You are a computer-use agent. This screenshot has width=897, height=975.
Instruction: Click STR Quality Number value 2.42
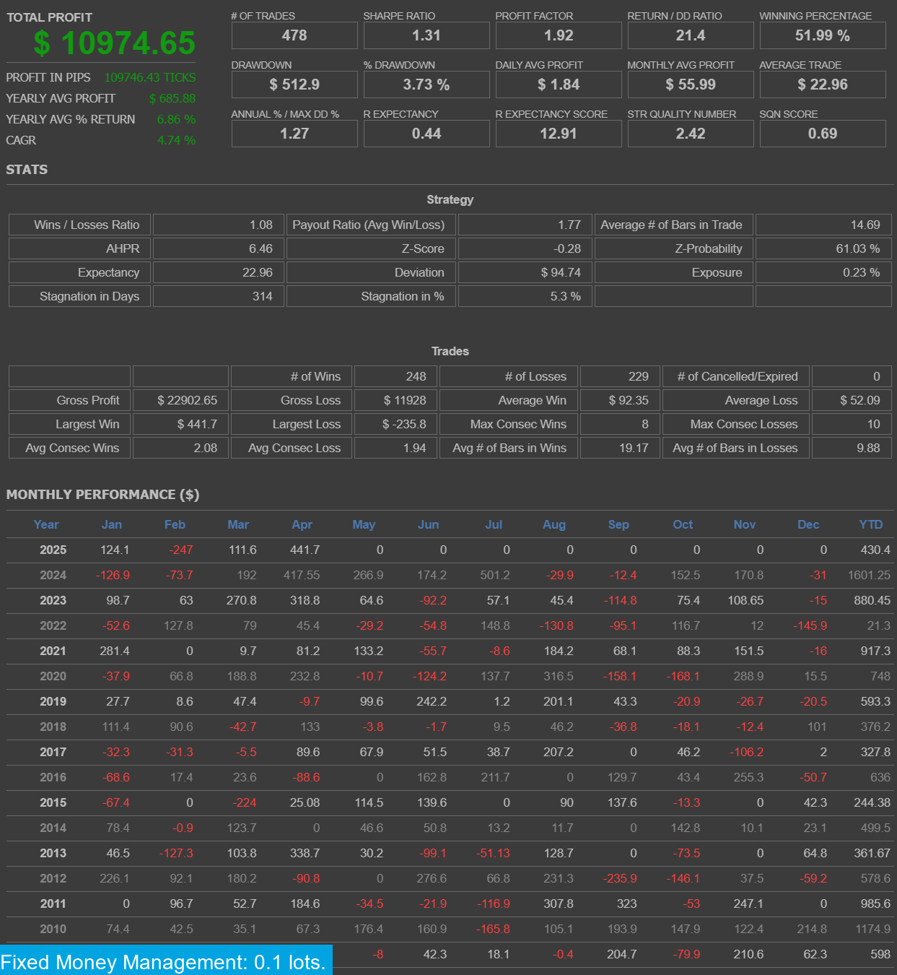coord(691,134)
